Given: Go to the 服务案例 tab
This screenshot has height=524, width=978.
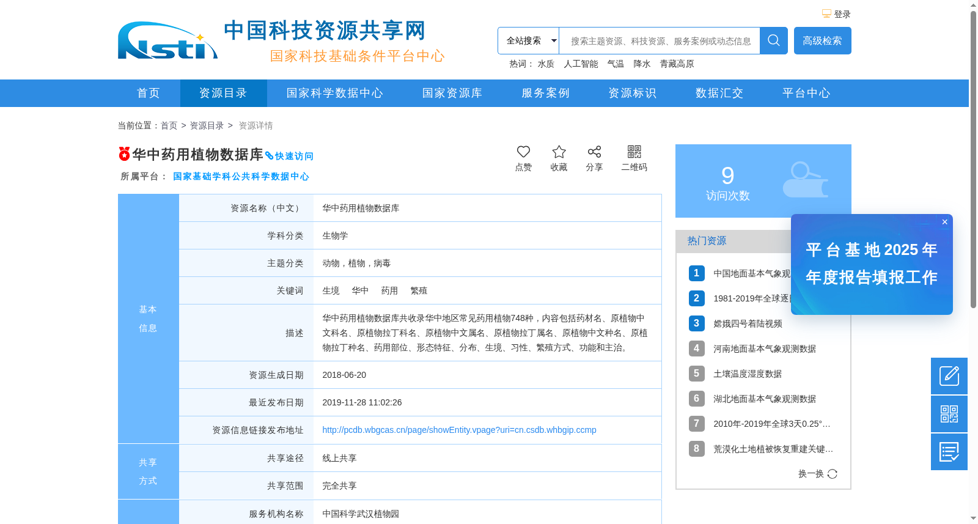Looking at the screenshot, I should (x=545, y=93).
